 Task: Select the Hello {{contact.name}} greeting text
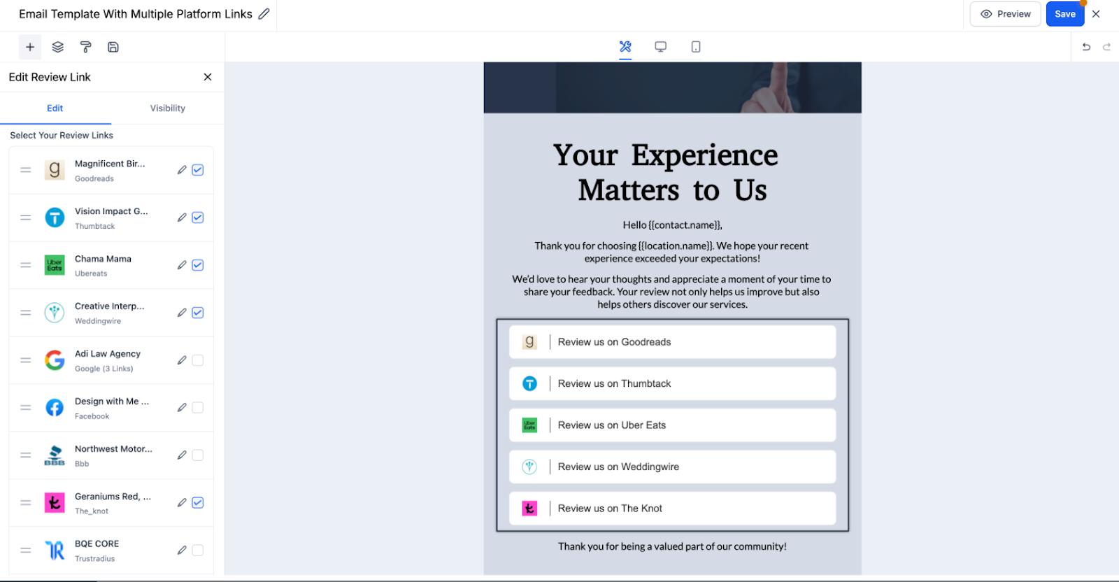[673, 225]
